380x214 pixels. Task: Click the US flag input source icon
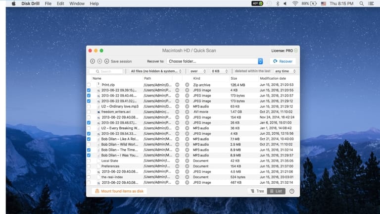pyautogui.click(x=323, y=3)
